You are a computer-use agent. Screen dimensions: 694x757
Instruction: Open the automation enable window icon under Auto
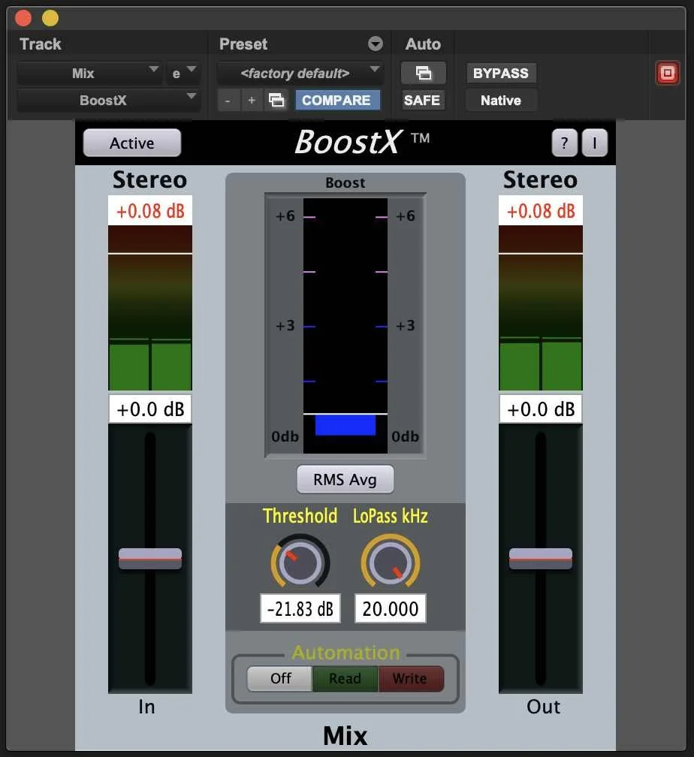[x=423, y=74]
